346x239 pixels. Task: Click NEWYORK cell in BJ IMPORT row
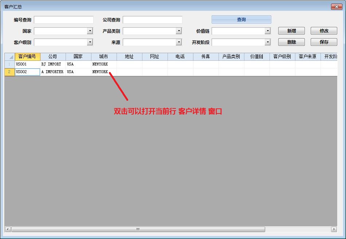104,64
